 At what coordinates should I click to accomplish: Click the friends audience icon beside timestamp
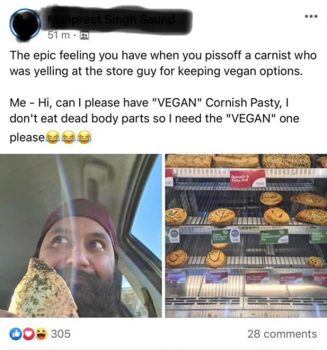coord(85,36)
